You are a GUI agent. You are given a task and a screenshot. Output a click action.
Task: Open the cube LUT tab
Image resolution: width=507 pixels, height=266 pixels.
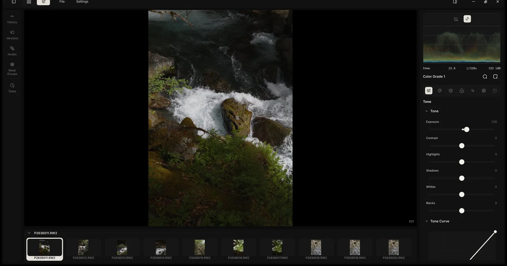(x=451, y=91)
